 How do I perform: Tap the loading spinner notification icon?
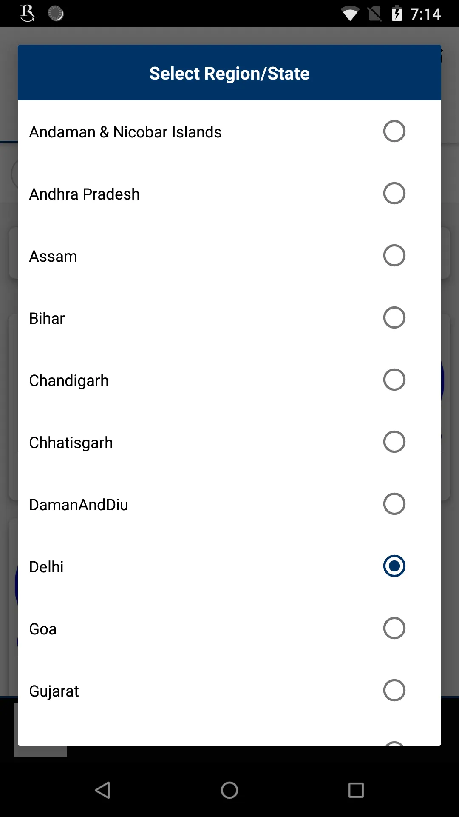55,13
